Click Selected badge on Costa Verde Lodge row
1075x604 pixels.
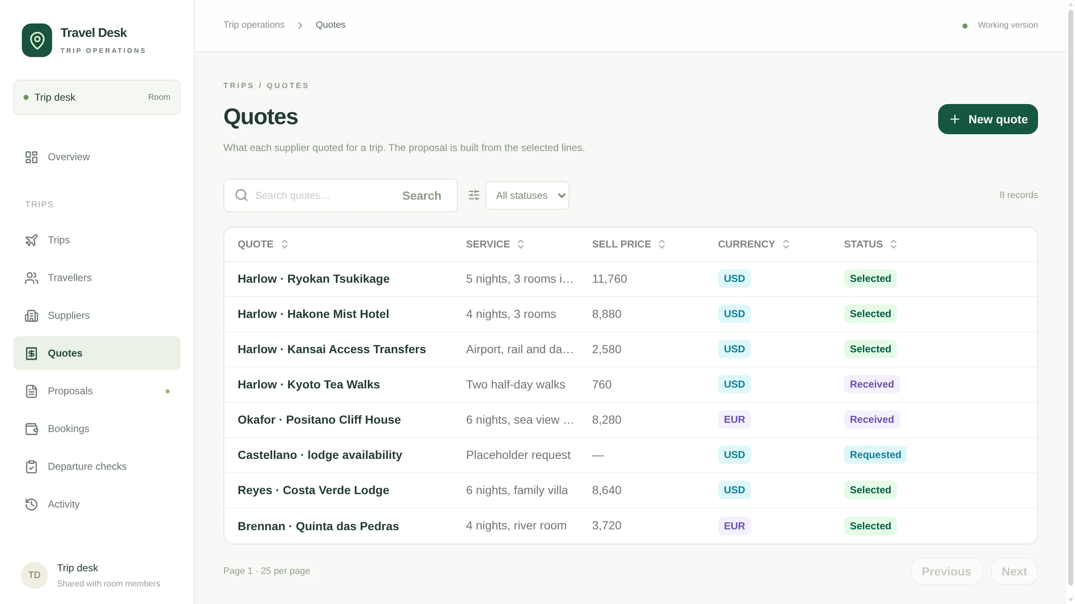click(x=870, y=490)
